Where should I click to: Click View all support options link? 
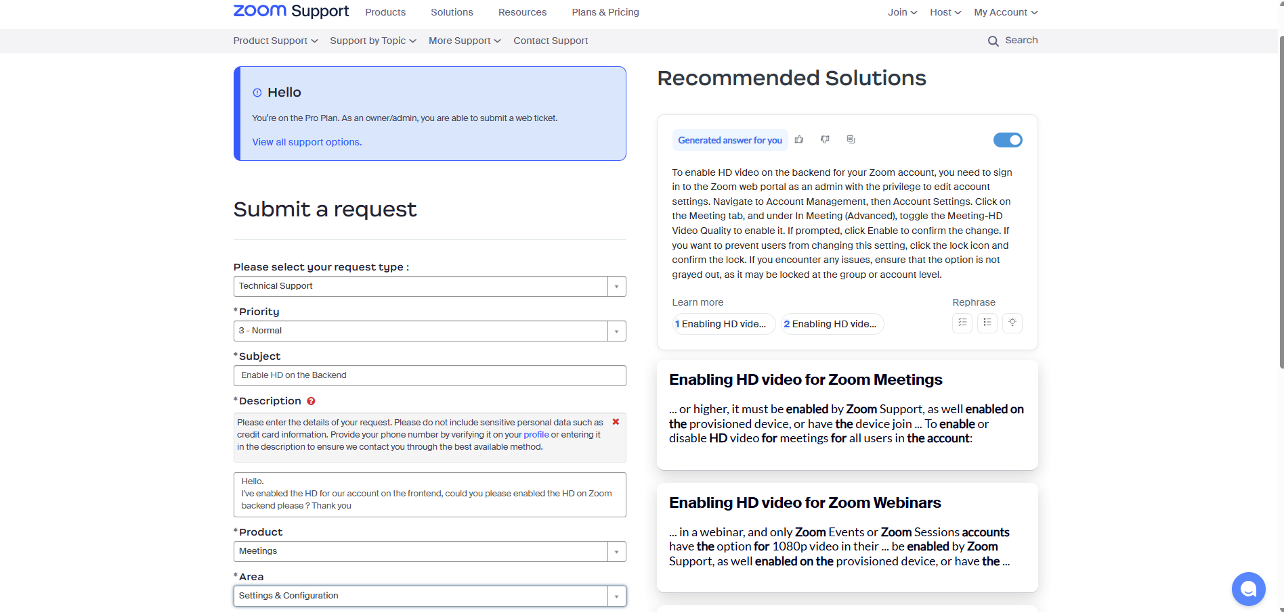307,142
